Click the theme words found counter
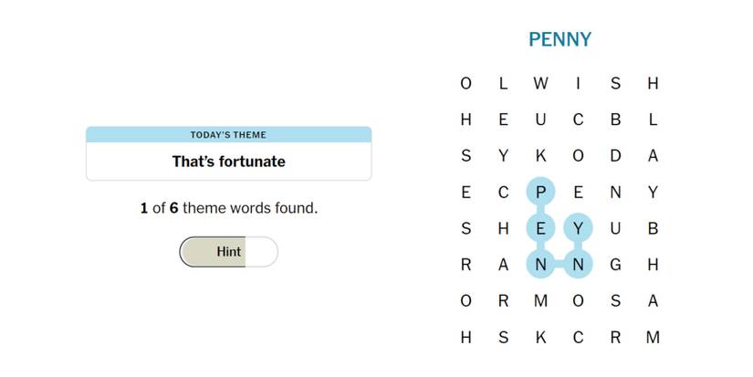The image size is (753, 377). (228, 208)
